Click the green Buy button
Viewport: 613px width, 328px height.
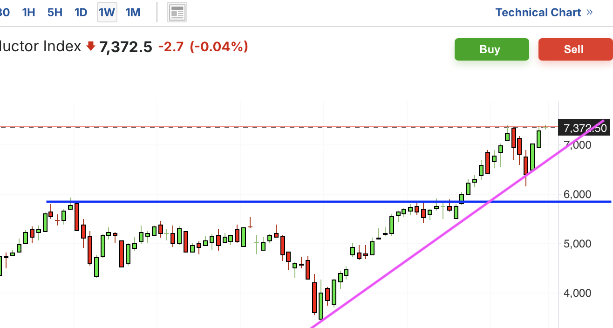click(x=492, y=49)
